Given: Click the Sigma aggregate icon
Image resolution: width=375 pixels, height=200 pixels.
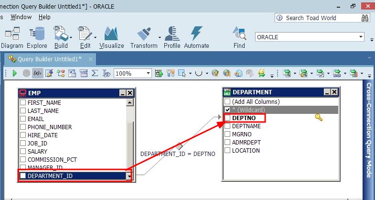Looking at the screenshot, I should [x=95, y=73].
